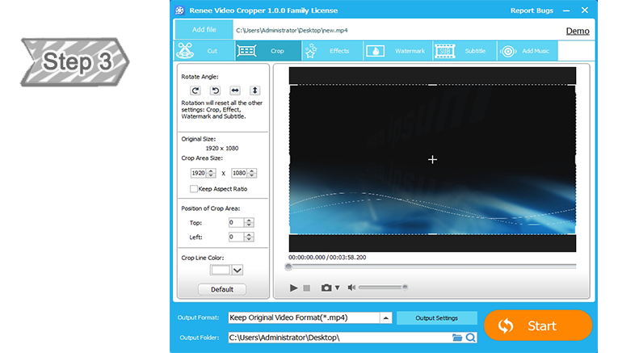Browse output folder with folder icon
The height and width of the screenshot is (353, 618).
(x=457, y=338)
